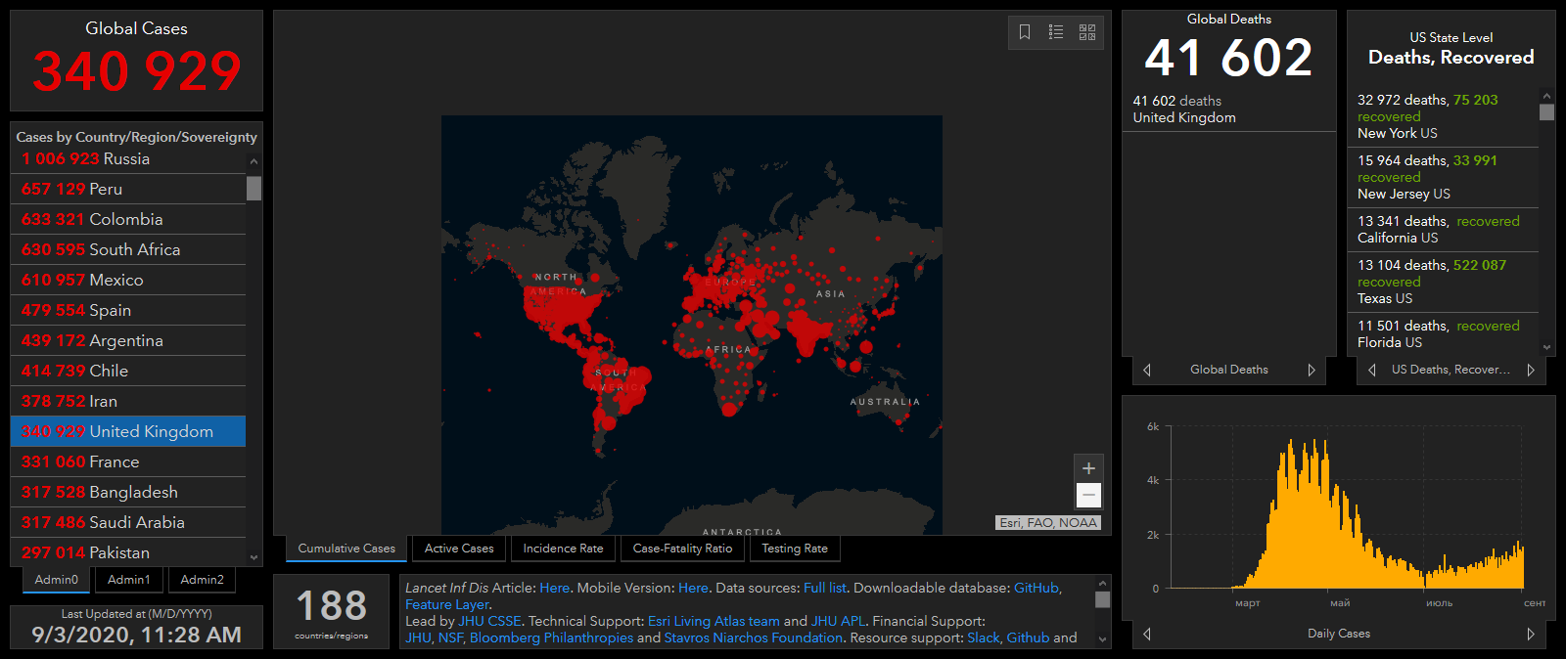Select Iran in the country list
This screenshot has height=659, width=1566.
(x=128, y=401)
